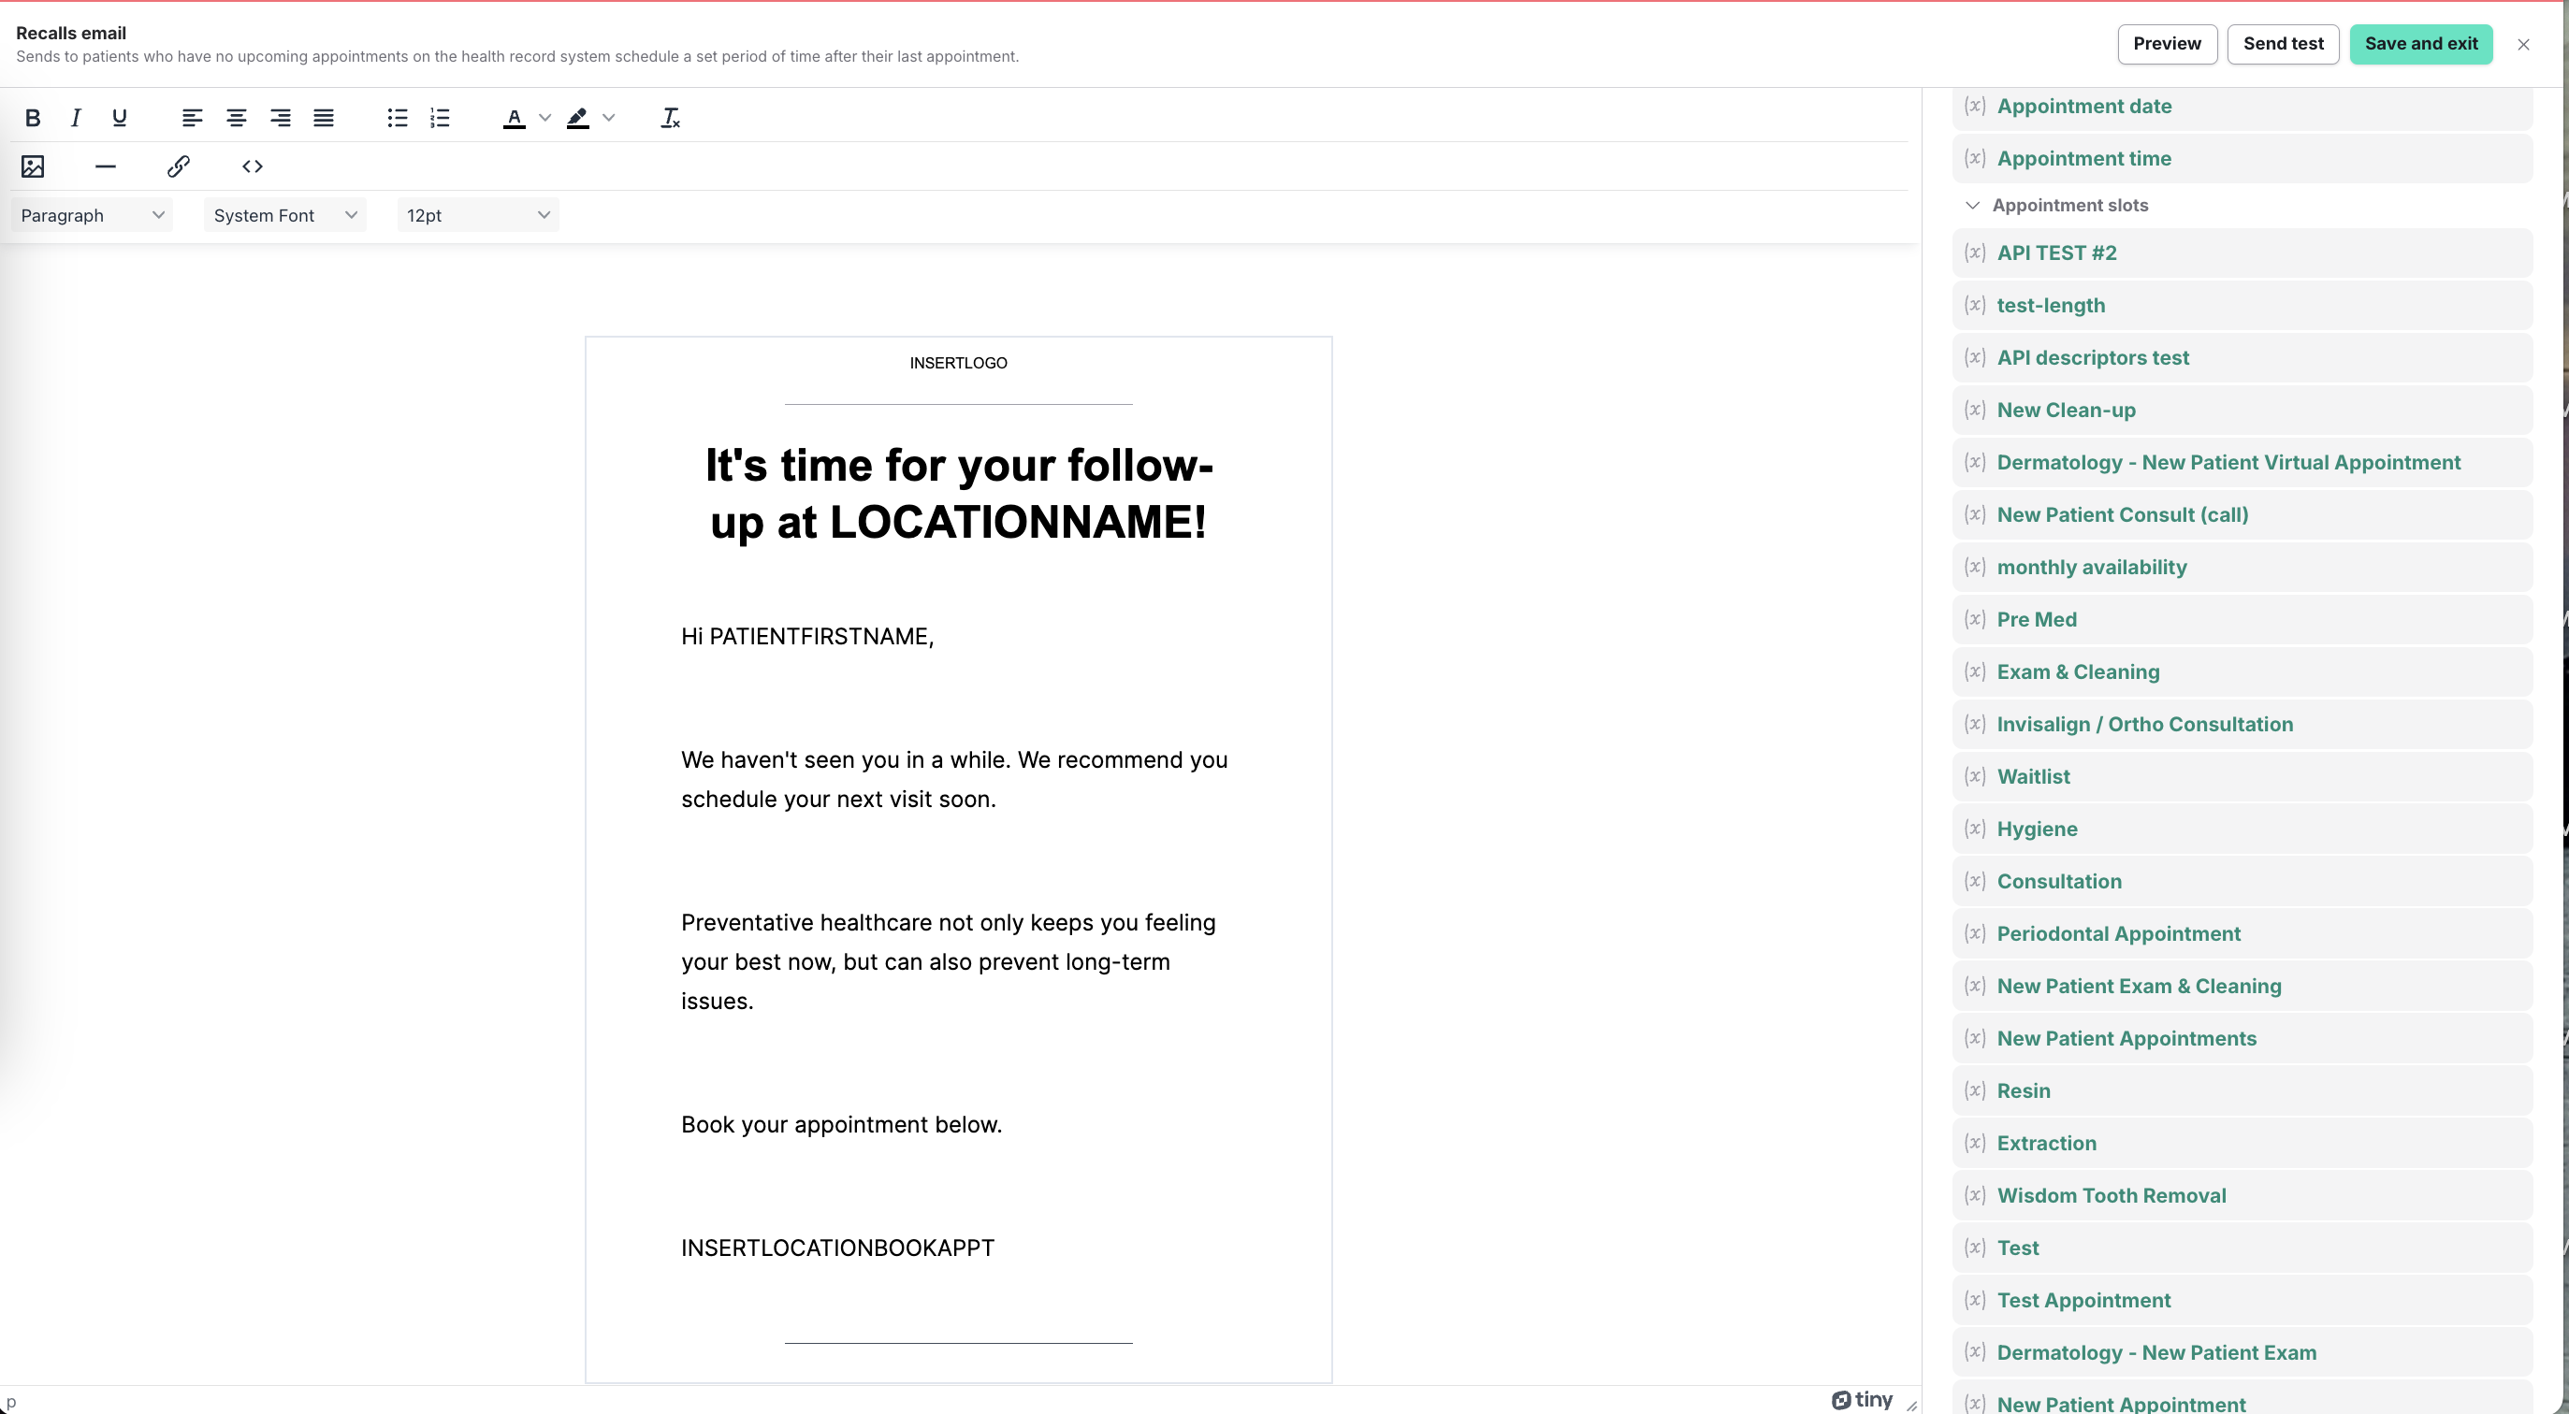The height and width of the screenshot is (1414, 2569).
Task: Insert a bulleted list
Action: click(x=397, y=118)
